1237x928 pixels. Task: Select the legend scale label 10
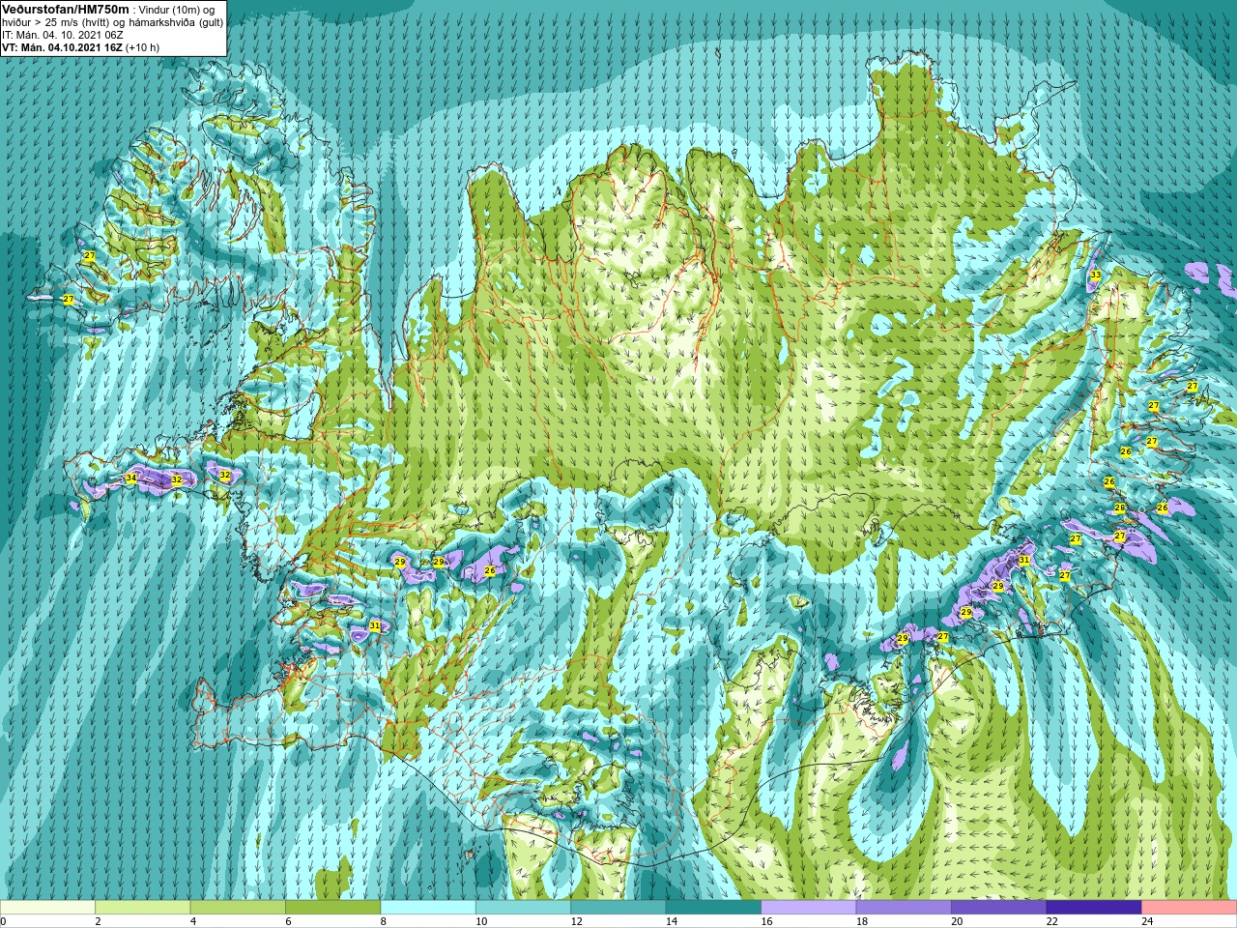(x=481, y=921)
